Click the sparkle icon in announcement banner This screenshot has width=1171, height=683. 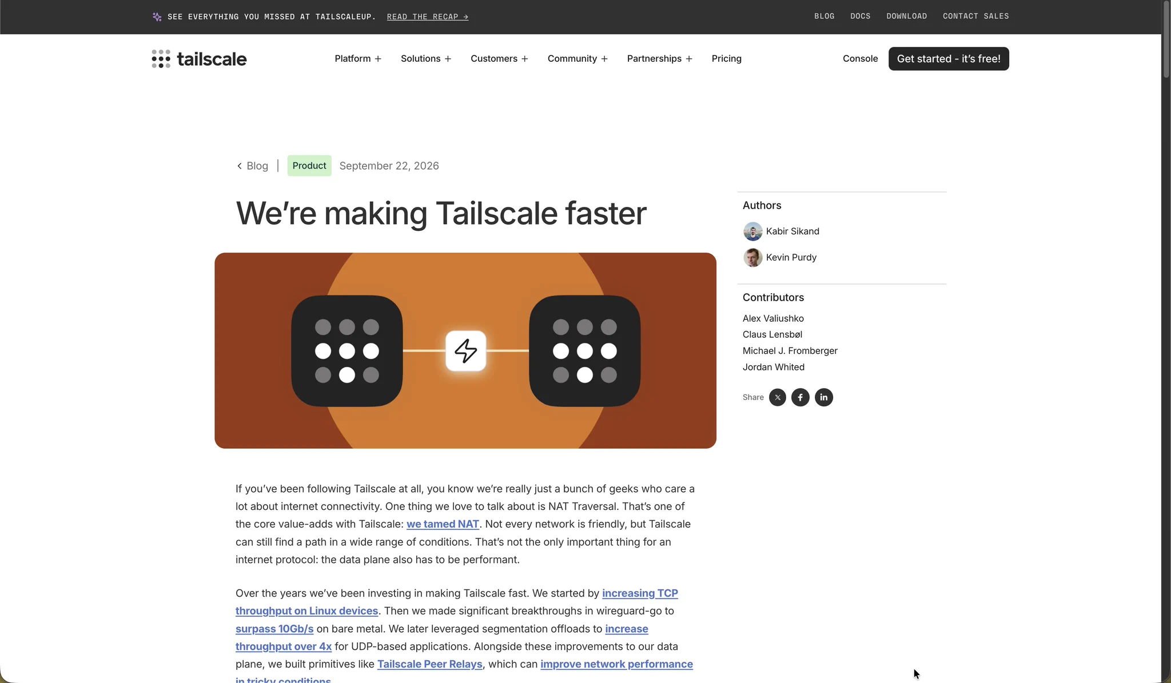157,17
